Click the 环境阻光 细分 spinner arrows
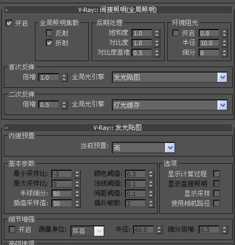Screen dimensions: 235x245 coord(225,53)
